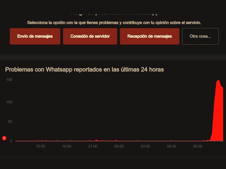Select the 100 value on vertical axis
Image resolution: width=226 pixels, height=169 pixels.
(9, 102)
